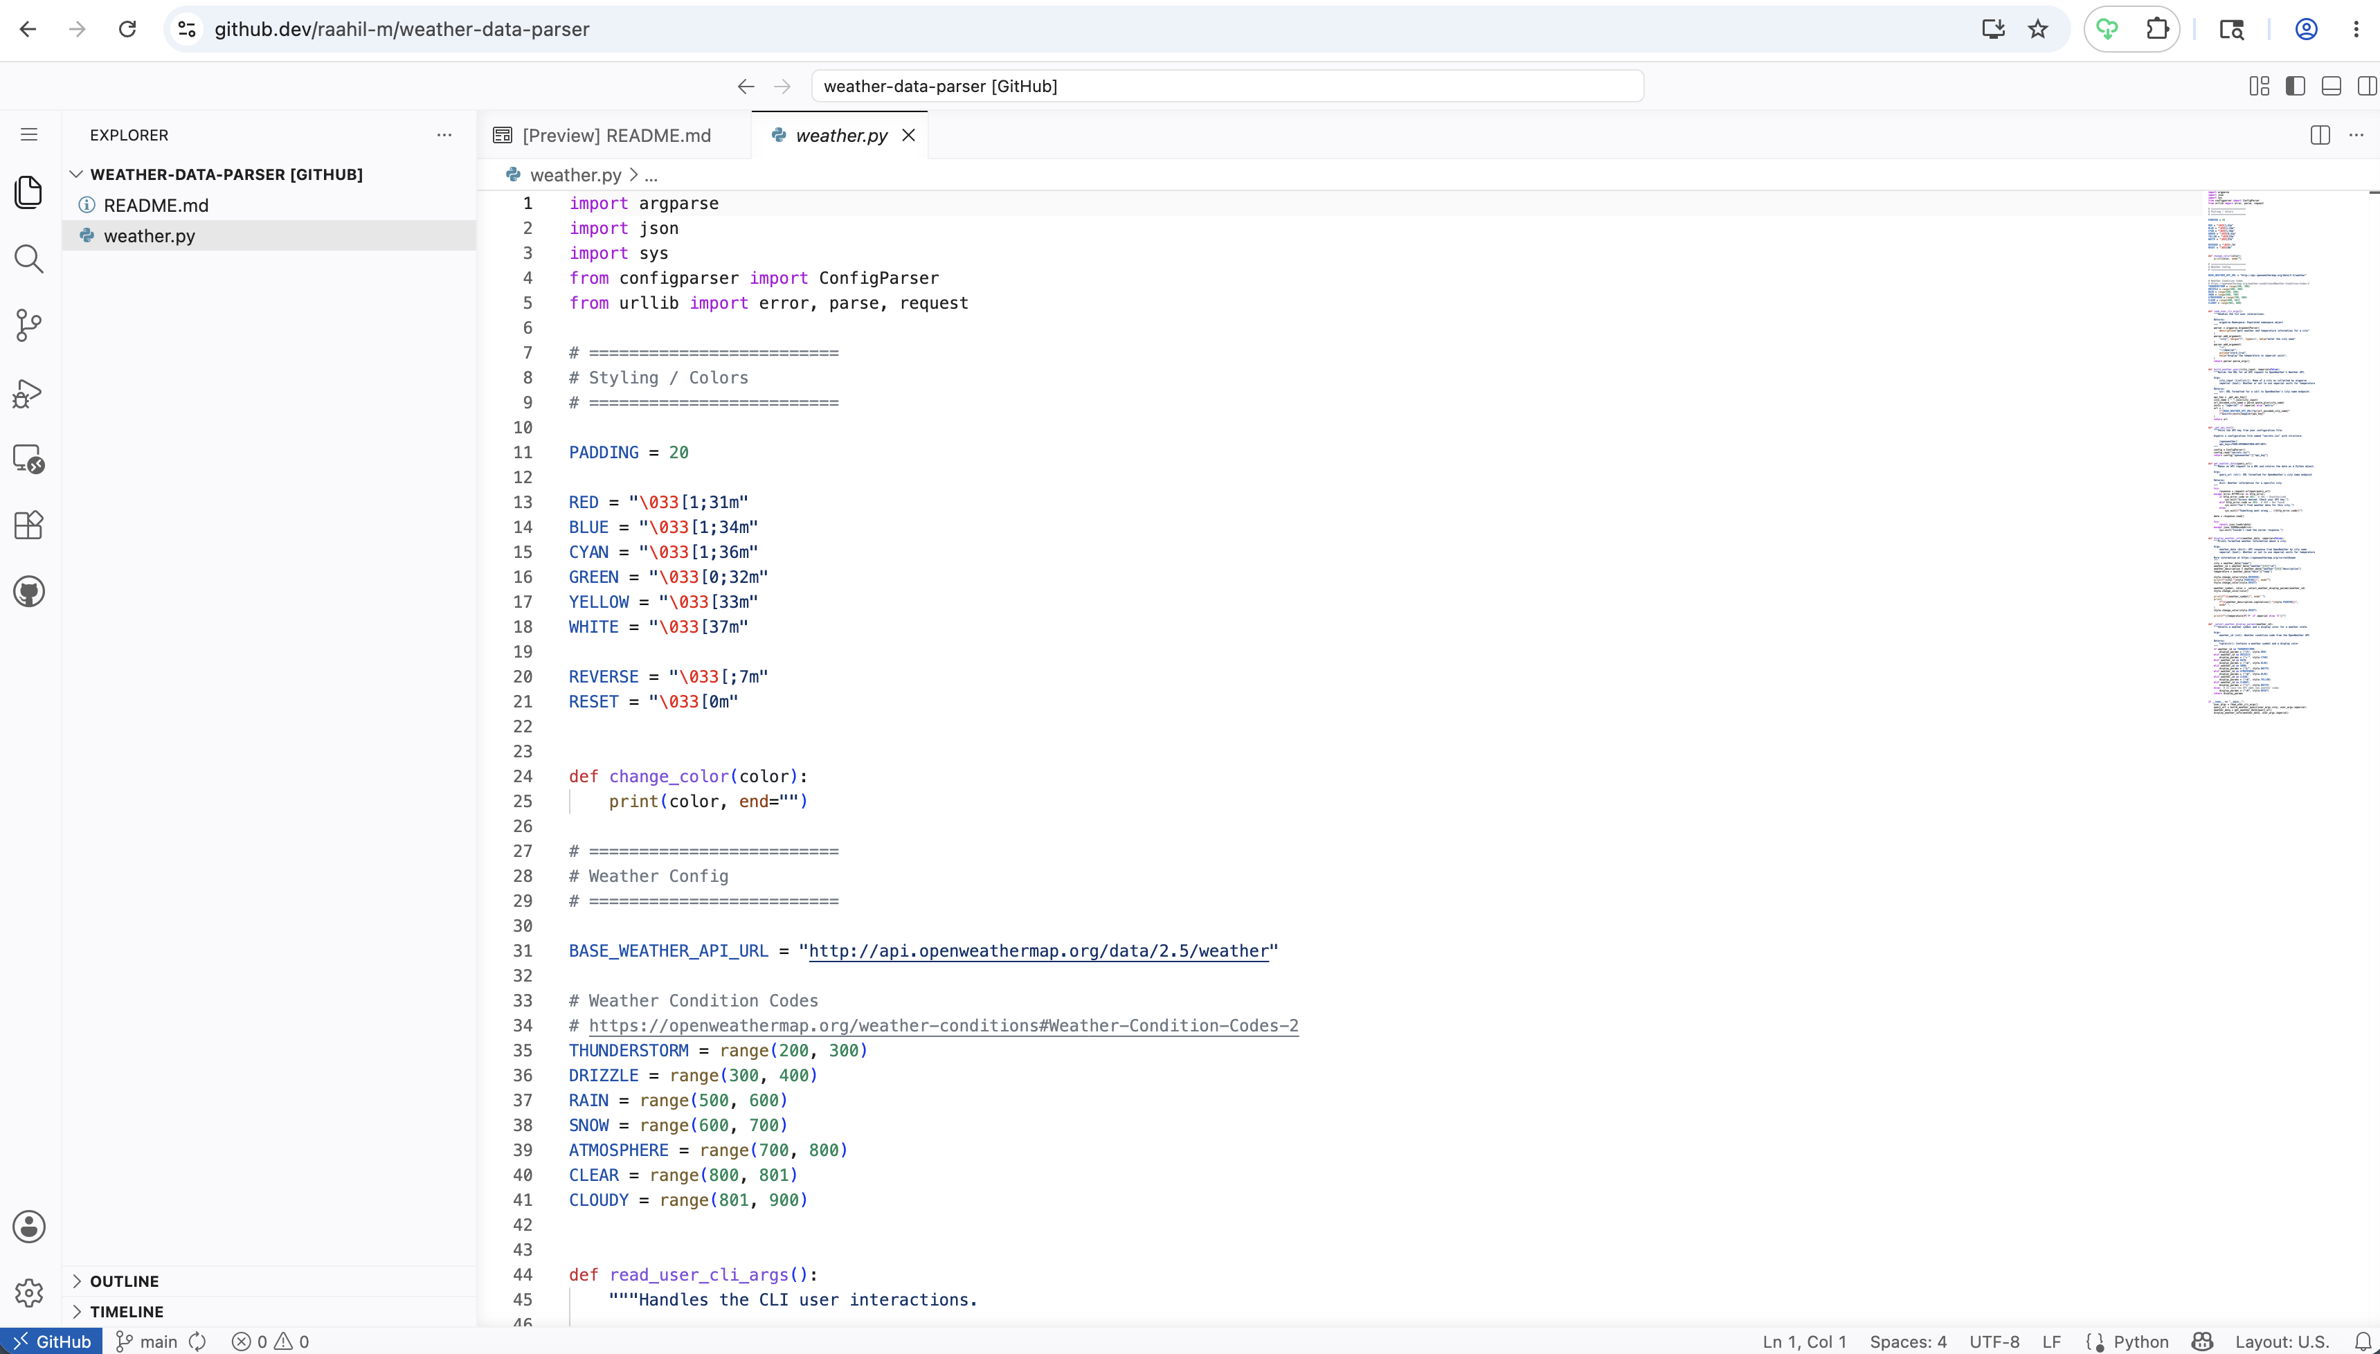
Task: Open the browser extensions puzzle icon
Action: [x=2158, y=29]
